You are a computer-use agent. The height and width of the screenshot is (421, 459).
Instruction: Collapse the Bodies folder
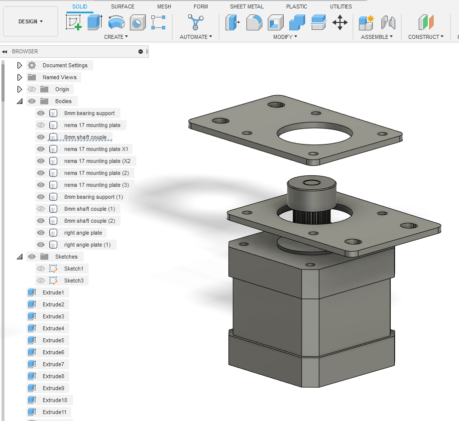click(x=19, y=101)
